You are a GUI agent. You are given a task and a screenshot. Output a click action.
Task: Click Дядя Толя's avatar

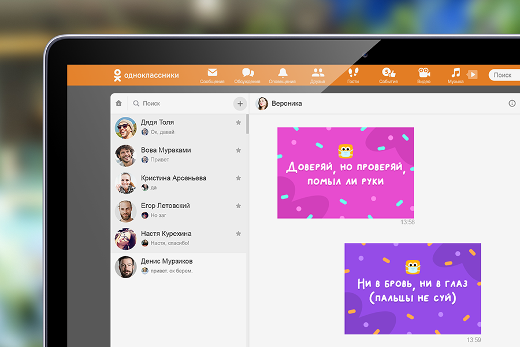(126, 127)
